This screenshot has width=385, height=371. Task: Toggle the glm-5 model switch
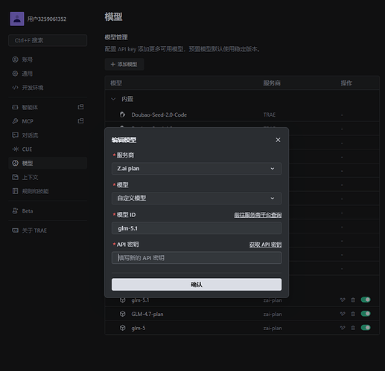pos(366,328)
